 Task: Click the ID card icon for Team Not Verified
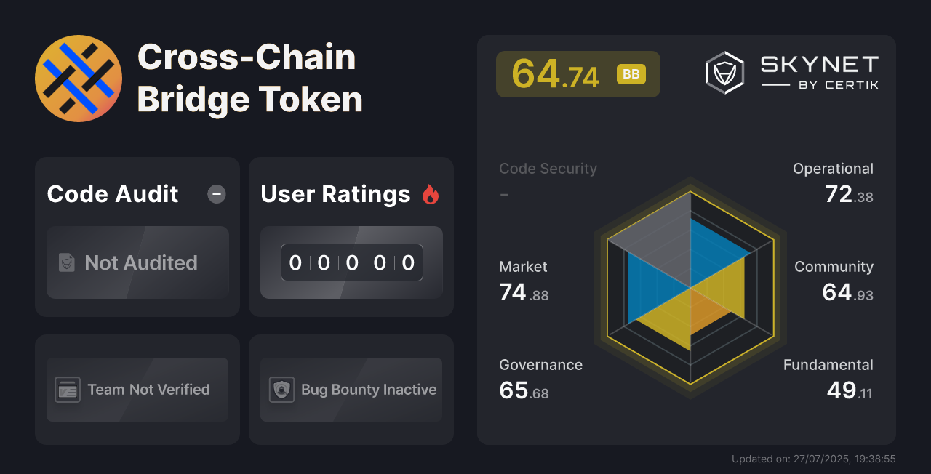click(x=68, y=390)
